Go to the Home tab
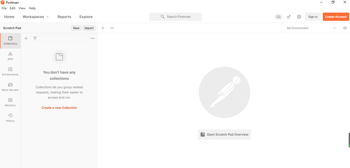350x168 pixels. click(9, 17)
